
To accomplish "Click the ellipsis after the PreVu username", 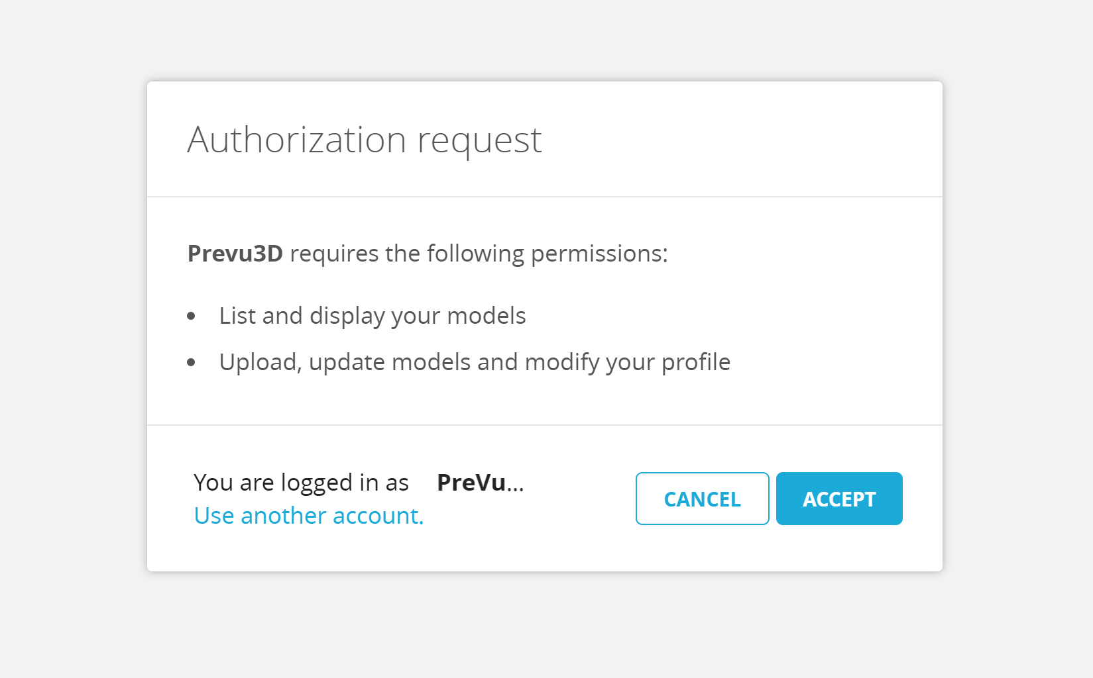I will [x=516, y=485].
